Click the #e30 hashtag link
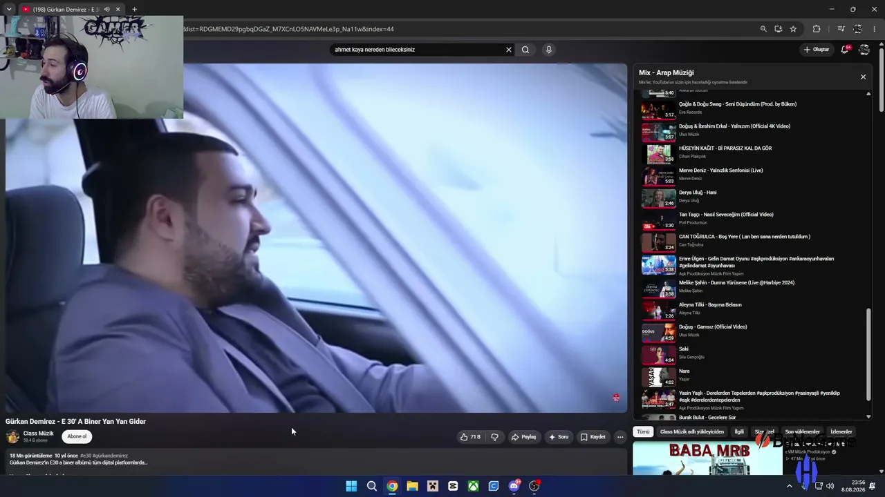The width and height of the screenshot is (885, 497). (86, 456)
